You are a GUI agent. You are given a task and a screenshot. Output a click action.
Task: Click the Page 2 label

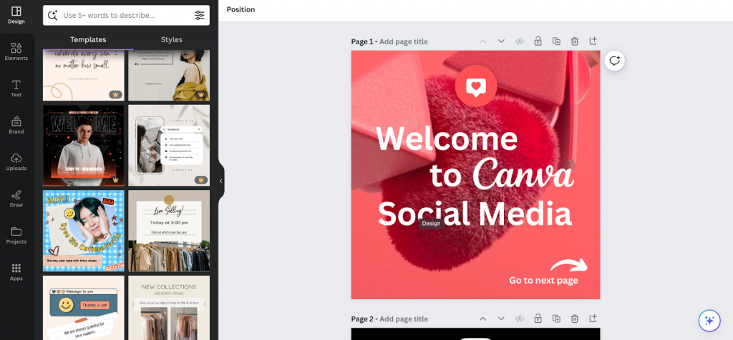362,319
